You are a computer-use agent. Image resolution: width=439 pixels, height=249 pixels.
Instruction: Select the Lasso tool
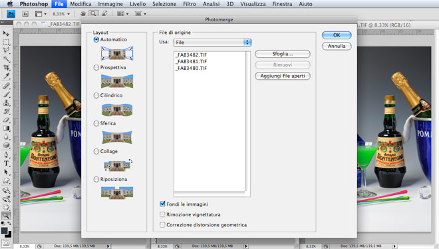(6, 51)
